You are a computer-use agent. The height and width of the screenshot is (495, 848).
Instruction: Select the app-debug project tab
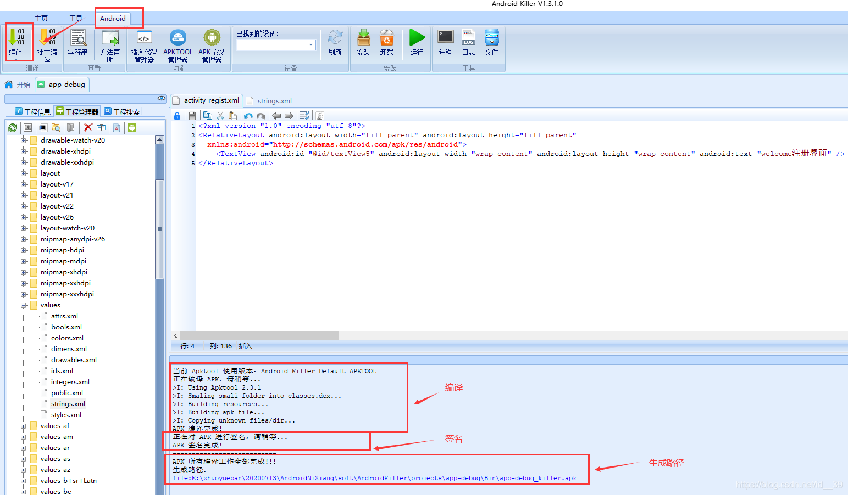[62, 85]
